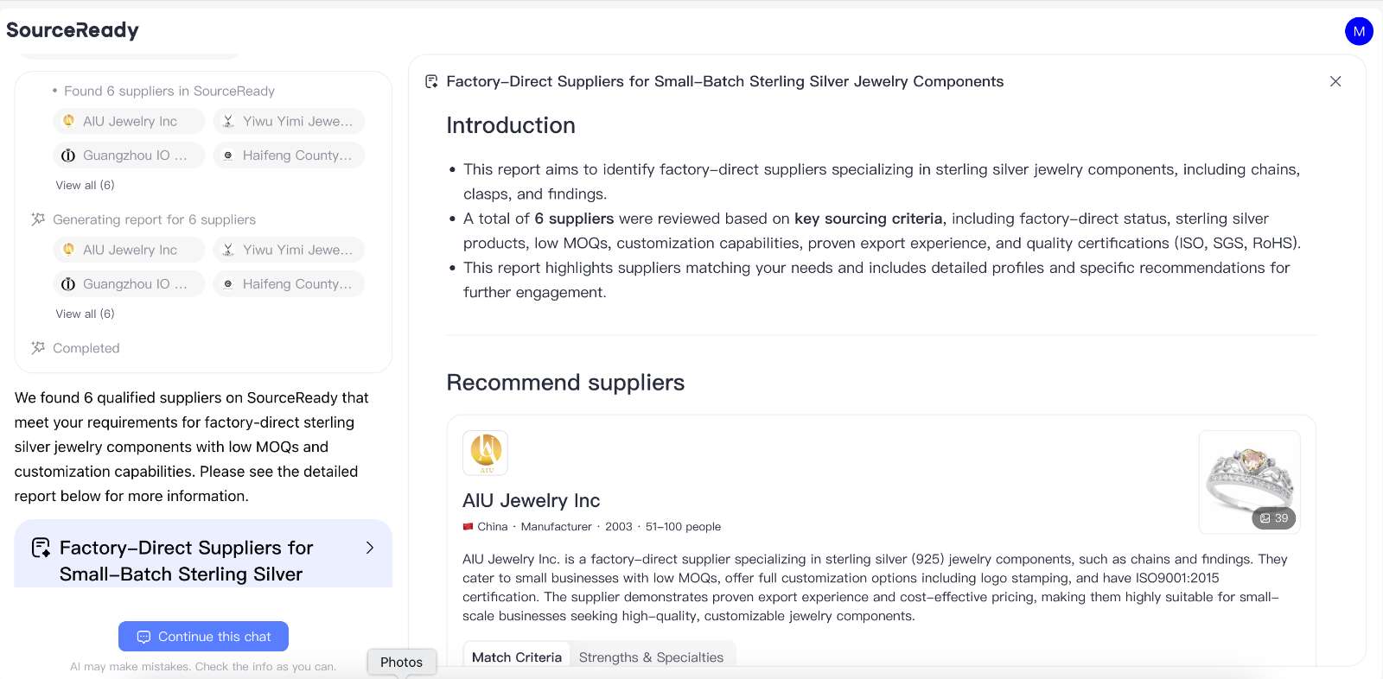Click the SourceReady logo
1383x679 pixels.
[73, 30]
